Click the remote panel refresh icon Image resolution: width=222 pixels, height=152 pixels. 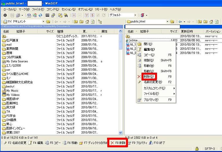[x=216, y=21]
